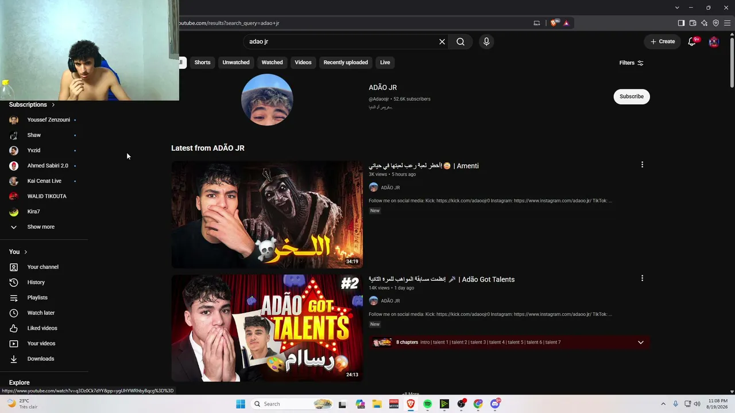
Task: Click the screen cast icon in address bar
Action: [537, 23]
